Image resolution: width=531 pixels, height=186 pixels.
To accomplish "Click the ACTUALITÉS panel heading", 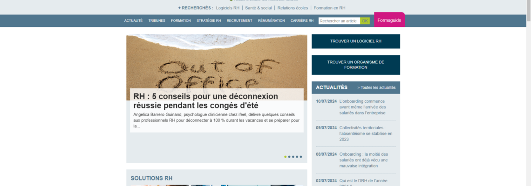I will point(332,87).
